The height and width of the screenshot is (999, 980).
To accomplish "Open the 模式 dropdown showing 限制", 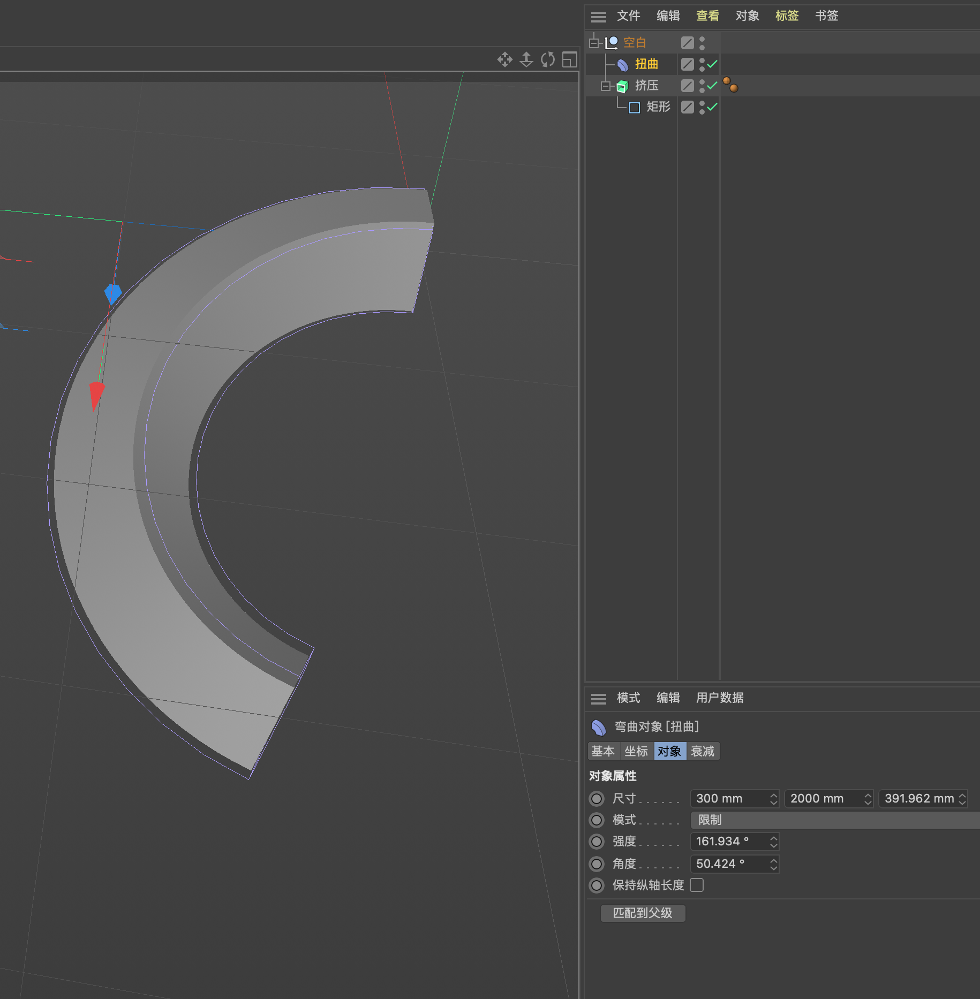I will [x=835, y=820].
